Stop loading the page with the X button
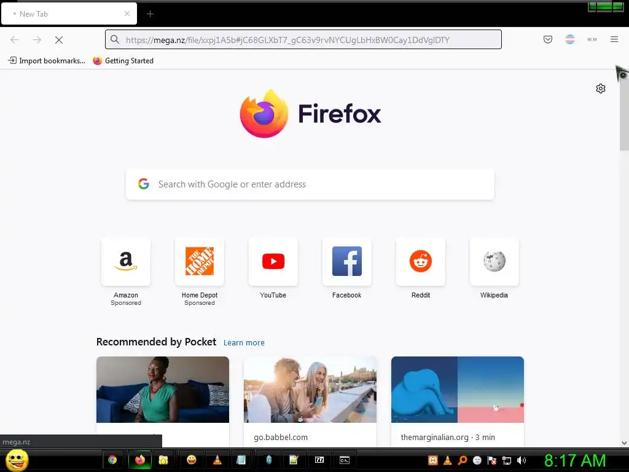Screen dimensions: 629x472 tap(59, 40)
